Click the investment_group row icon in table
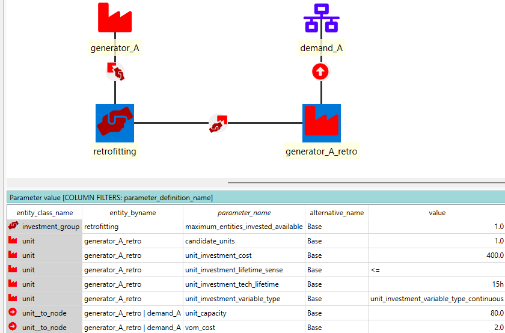505x333 pixels. [13, 227]
